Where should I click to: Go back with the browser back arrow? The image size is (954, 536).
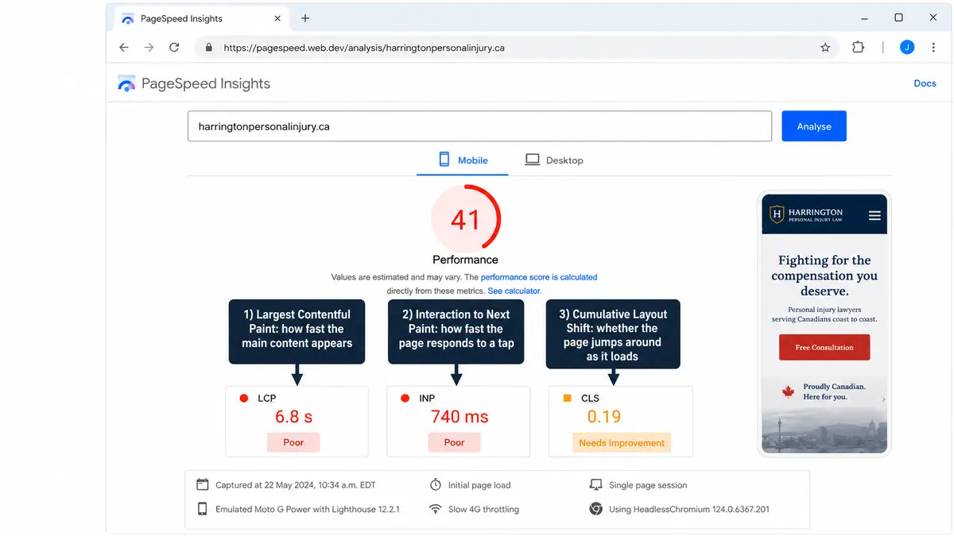(x=124, y=48)
